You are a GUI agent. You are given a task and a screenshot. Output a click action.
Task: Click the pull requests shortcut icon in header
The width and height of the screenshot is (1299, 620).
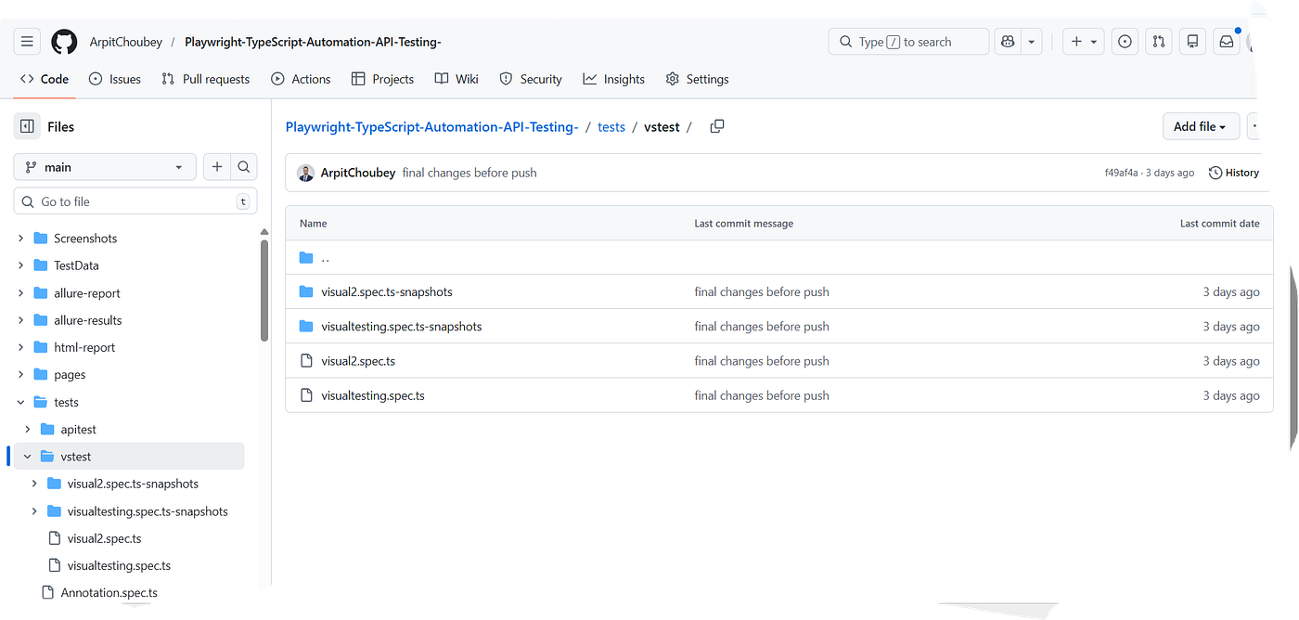[x=1158, y=42]
